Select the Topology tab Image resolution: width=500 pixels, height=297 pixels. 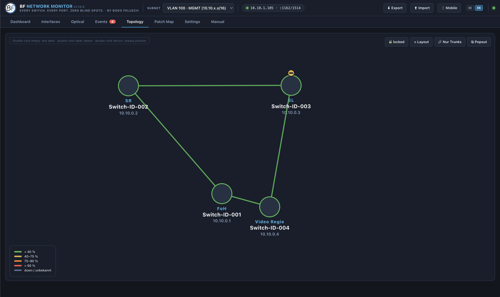click(135, 22)
